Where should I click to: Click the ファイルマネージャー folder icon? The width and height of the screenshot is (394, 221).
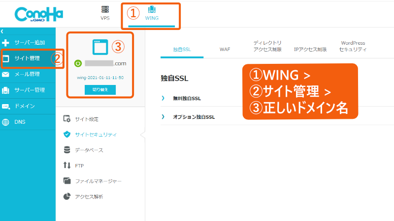[67, 181]
